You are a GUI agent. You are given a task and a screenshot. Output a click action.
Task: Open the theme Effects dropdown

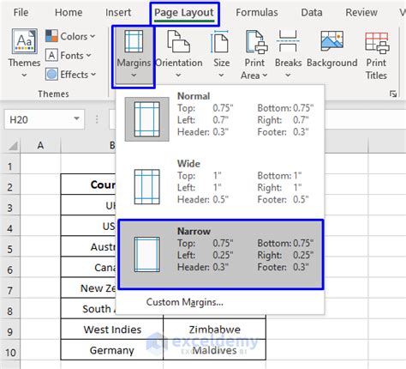pyautogui.click(x=71, y=75)
